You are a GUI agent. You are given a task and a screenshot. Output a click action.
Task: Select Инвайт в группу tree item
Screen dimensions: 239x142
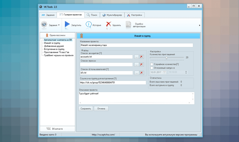pos(52,43)
